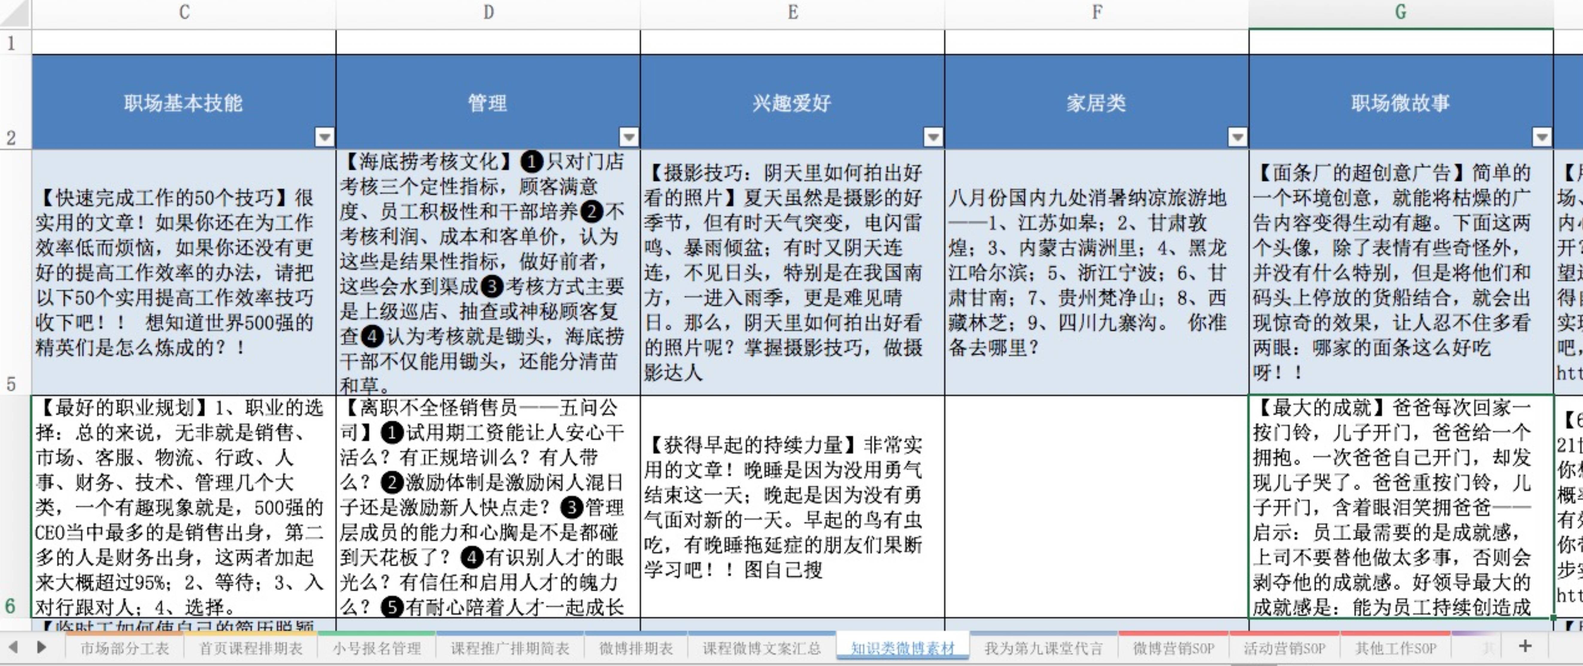
Task: Select column C header
Action: (x=184, y=12)
